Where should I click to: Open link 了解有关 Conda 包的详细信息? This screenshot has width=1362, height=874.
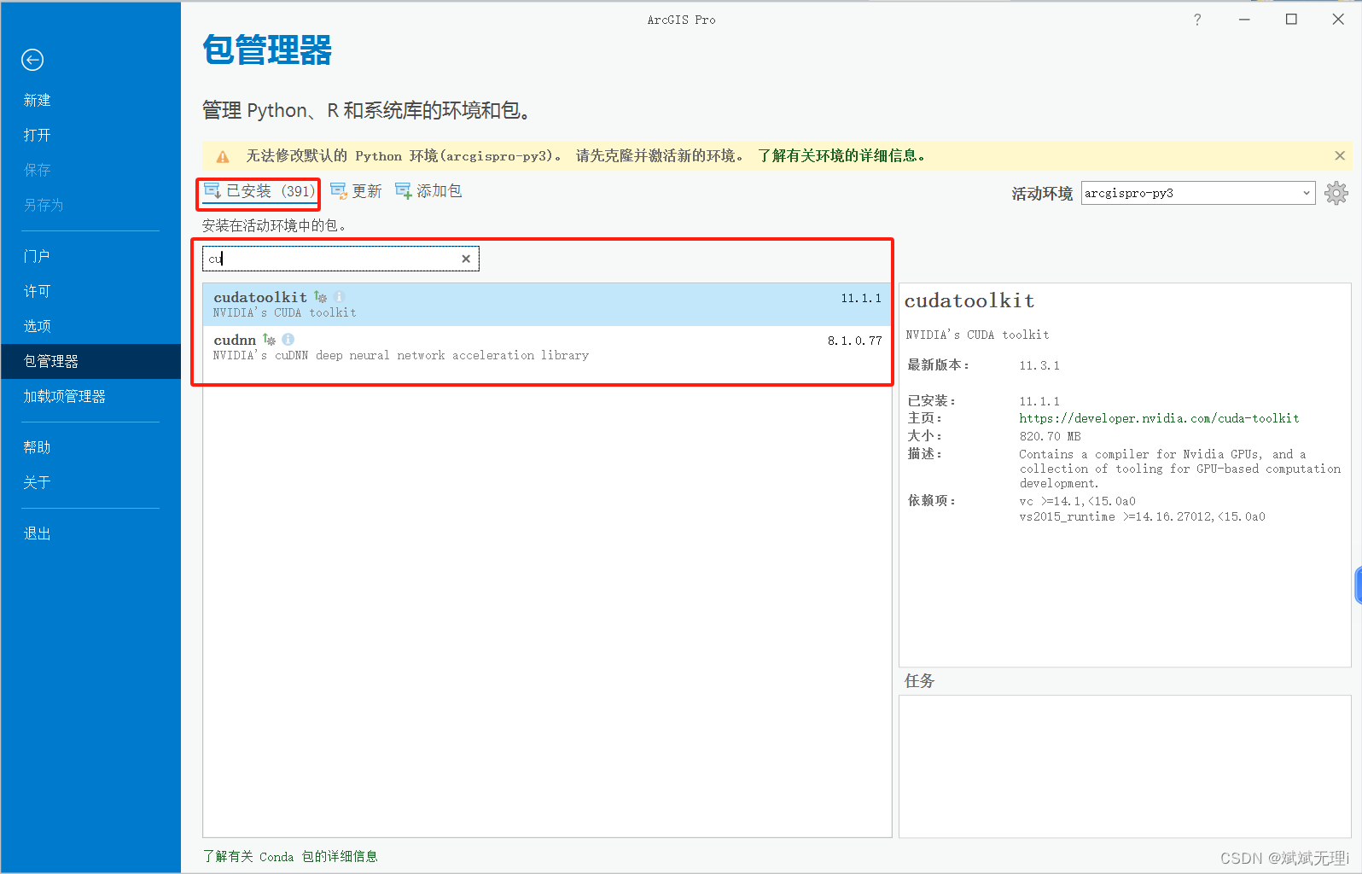(290, 856)
